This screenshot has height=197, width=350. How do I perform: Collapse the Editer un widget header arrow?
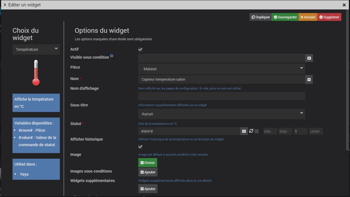click(5, 5)
